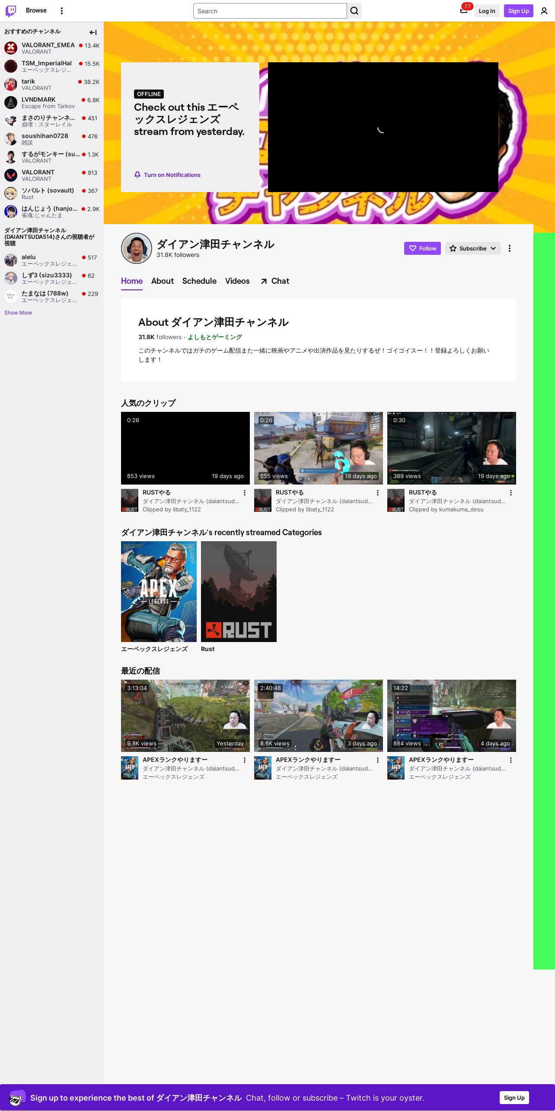Viewport: 555px width, 1111px height.
Task: Click the top Sign Up button
Action: pyautogui.click(x=519, y=11)
